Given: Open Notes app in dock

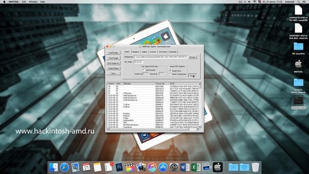Looking at the screenshot, I should 97,167.
